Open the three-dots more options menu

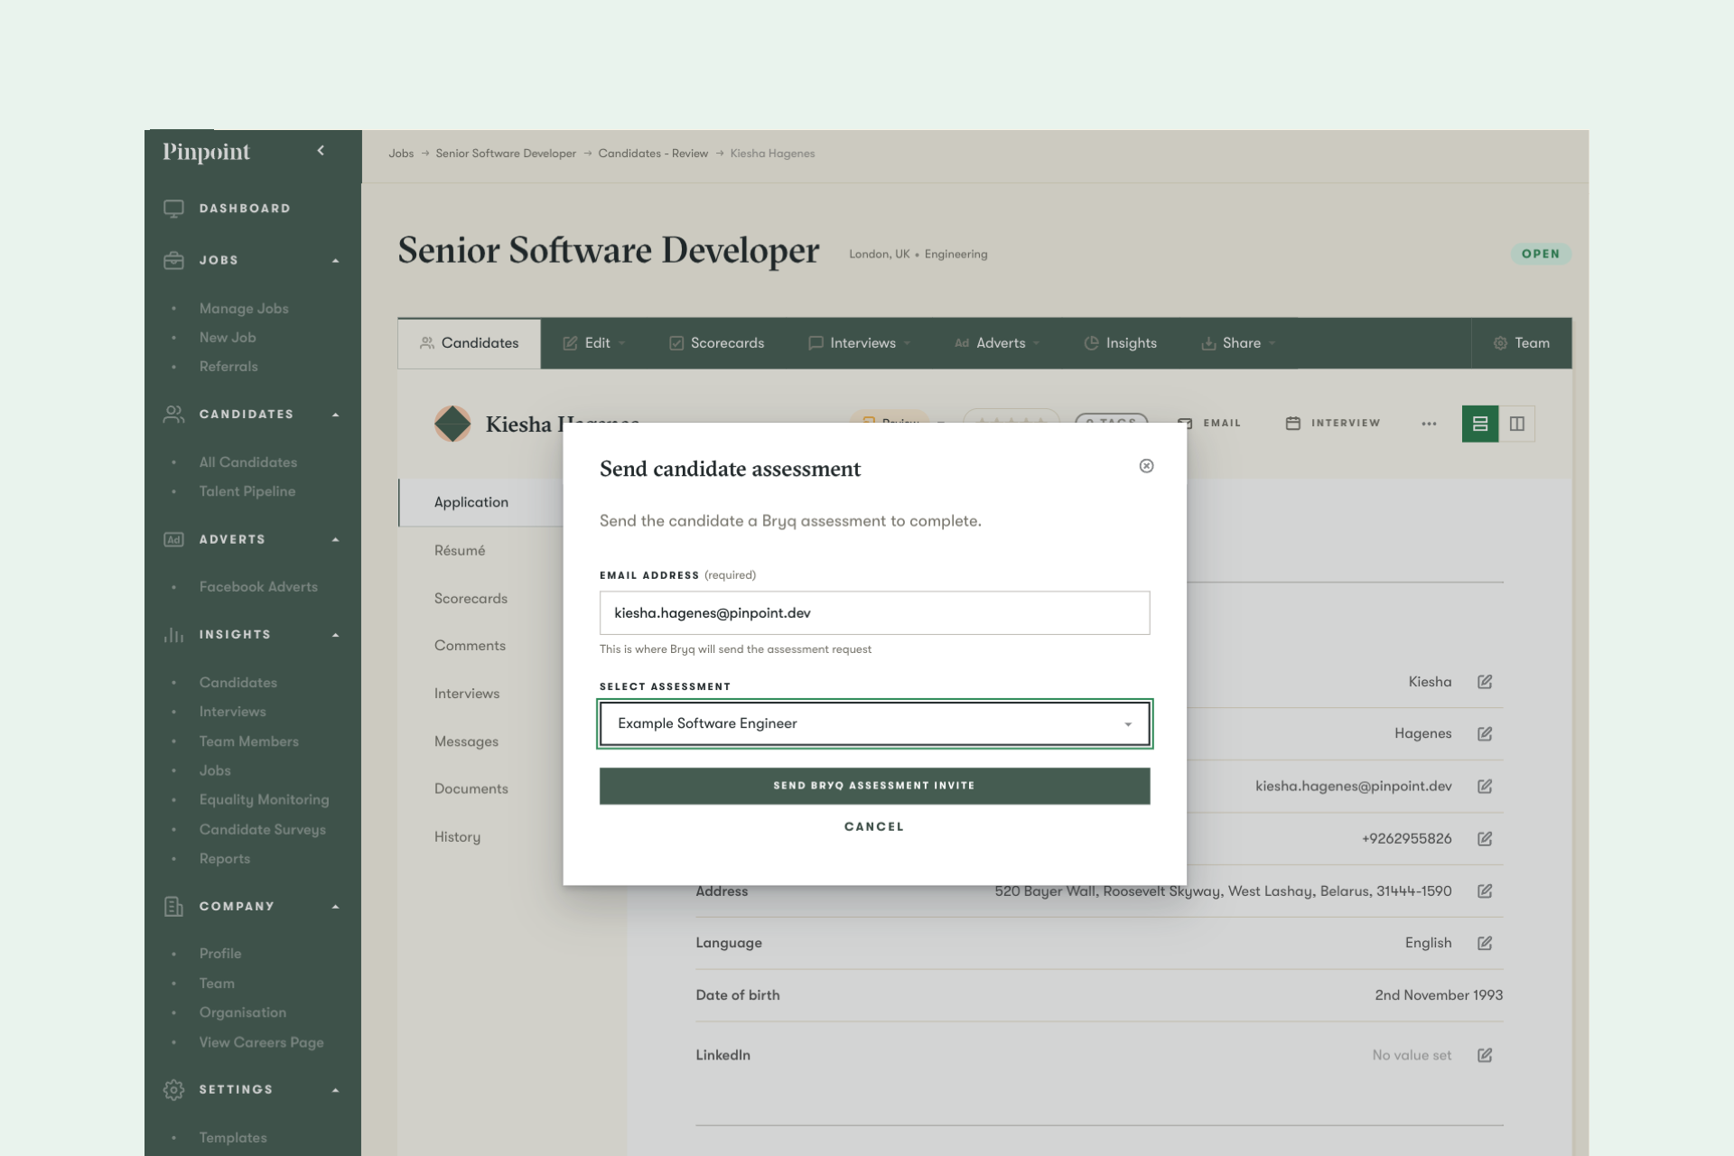pos(1428,424)
